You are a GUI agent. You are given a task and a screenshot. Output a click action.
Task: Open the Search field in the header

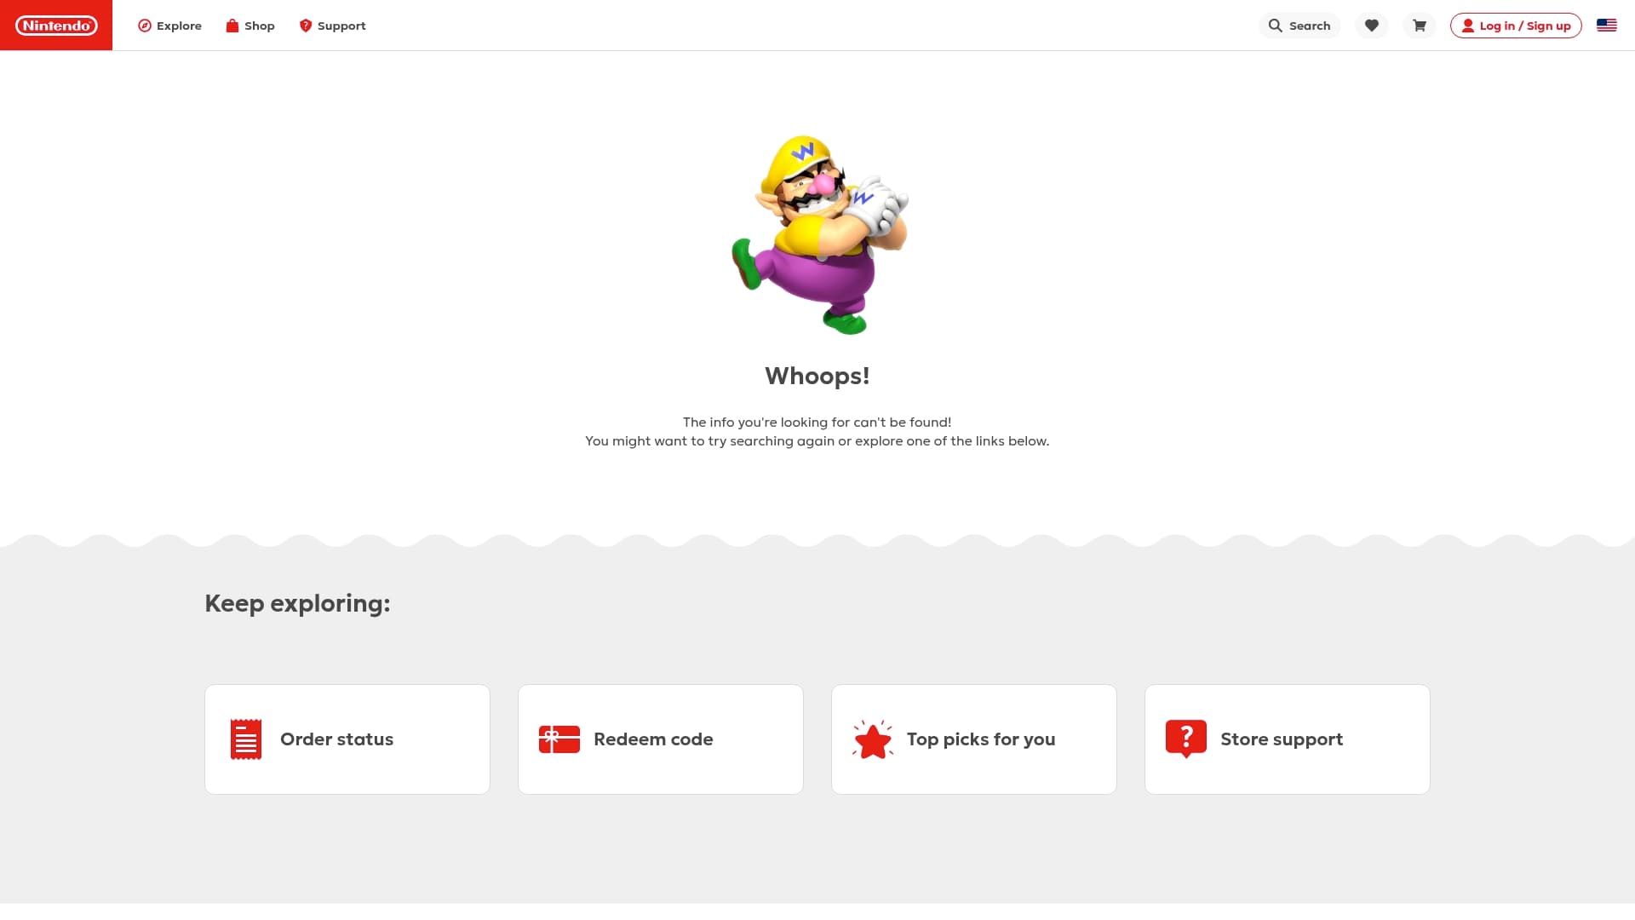[x=1299, y=26]
